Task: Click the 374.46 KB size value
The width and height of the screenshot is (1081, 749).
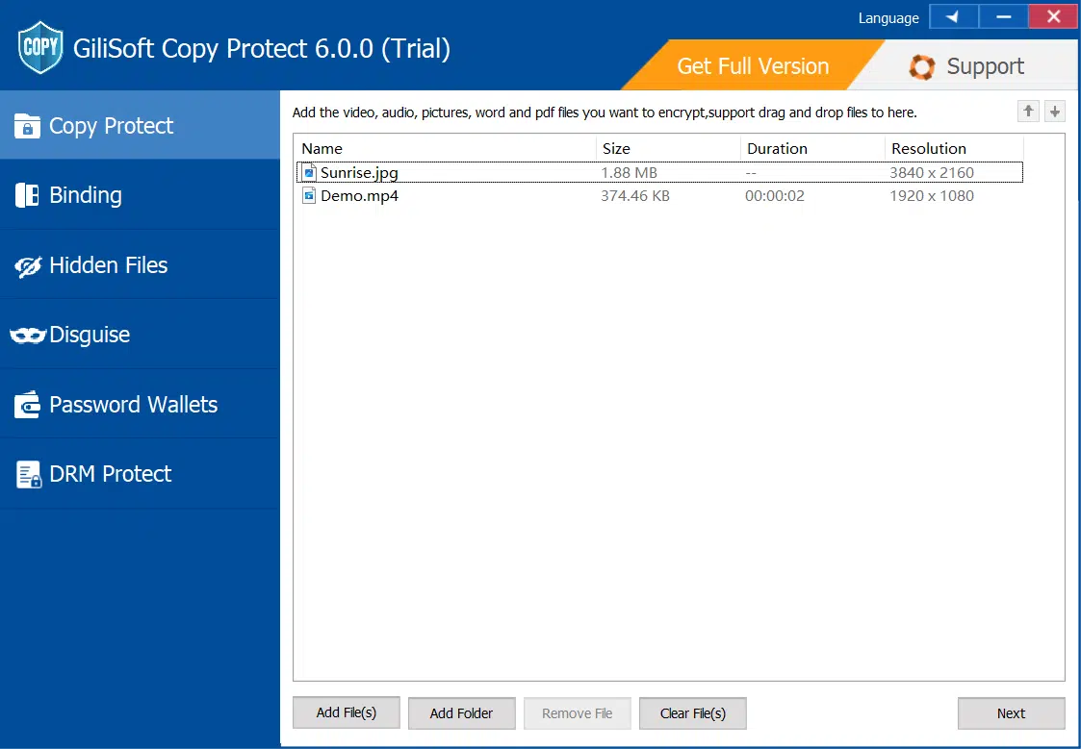Action: point(635,195)
